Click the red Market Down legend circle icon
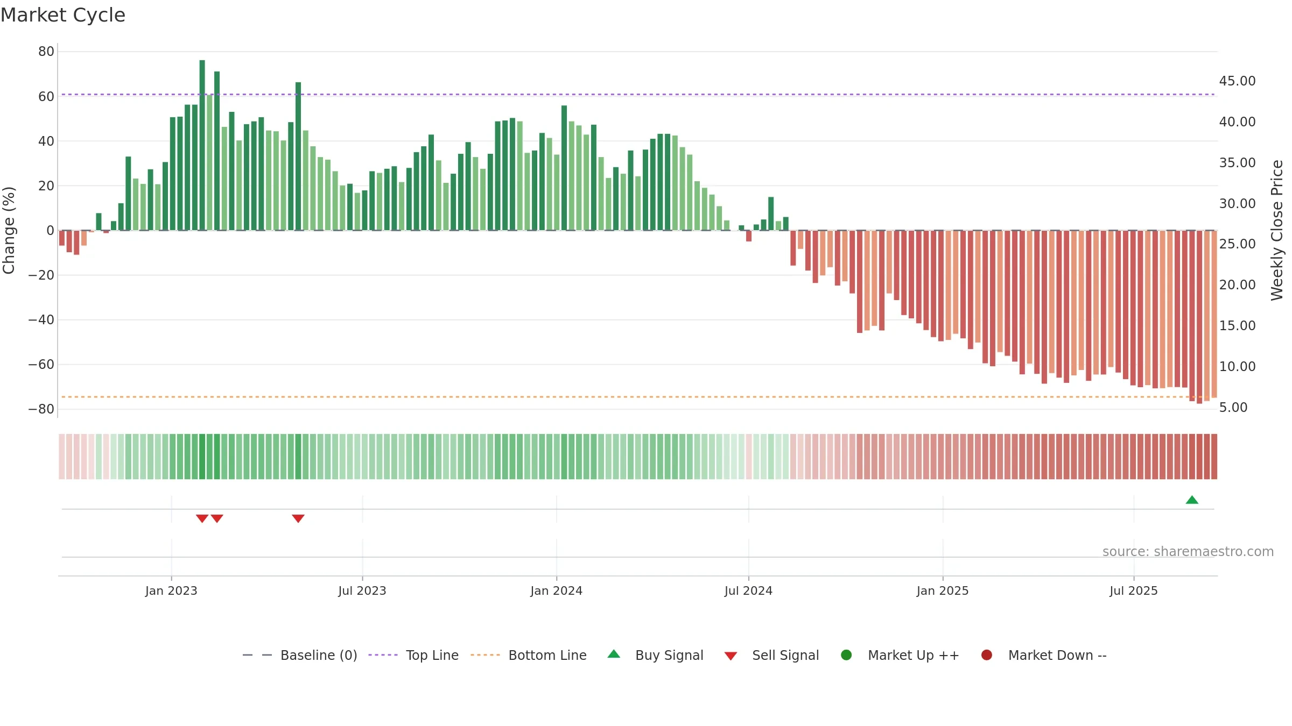Viewport: 1292px width, 726px height. point(987,655)
